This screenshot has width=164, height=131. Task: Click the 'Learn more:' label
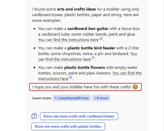(42, 98)
